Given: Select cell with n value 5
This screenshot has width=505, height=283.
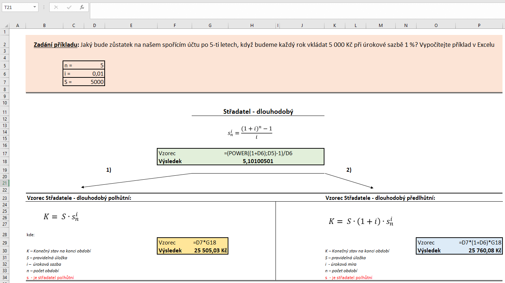Looking at the screenshot, I should pyautogui.click(x=94, y=66).
